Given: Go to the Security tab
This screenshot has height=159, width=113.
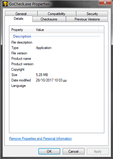Looking at the screenshot, I should click(92, 14).
